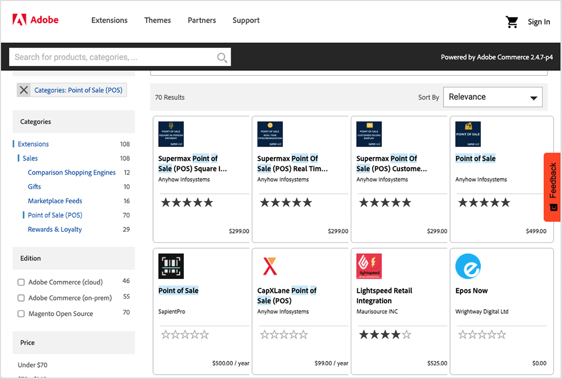This screenshot has height=379, width=562.
Task: Click star rating of Lightspeed Retail Integration
Action: pyautogui.click(x=385, y=335)
